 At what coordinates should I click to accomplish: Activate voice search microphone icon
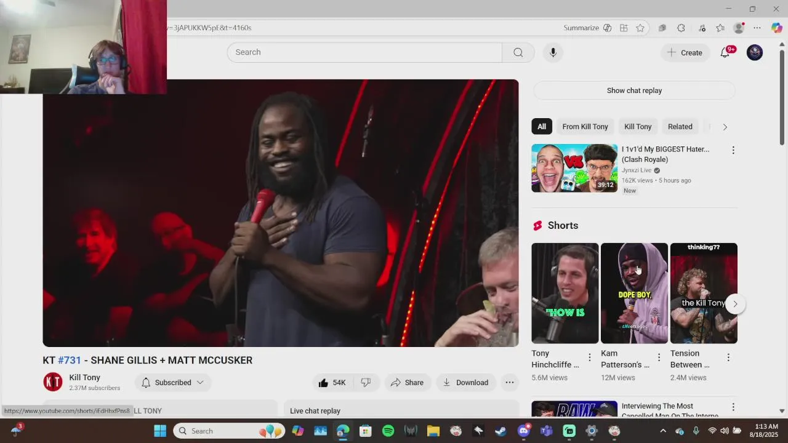[553, 52]
